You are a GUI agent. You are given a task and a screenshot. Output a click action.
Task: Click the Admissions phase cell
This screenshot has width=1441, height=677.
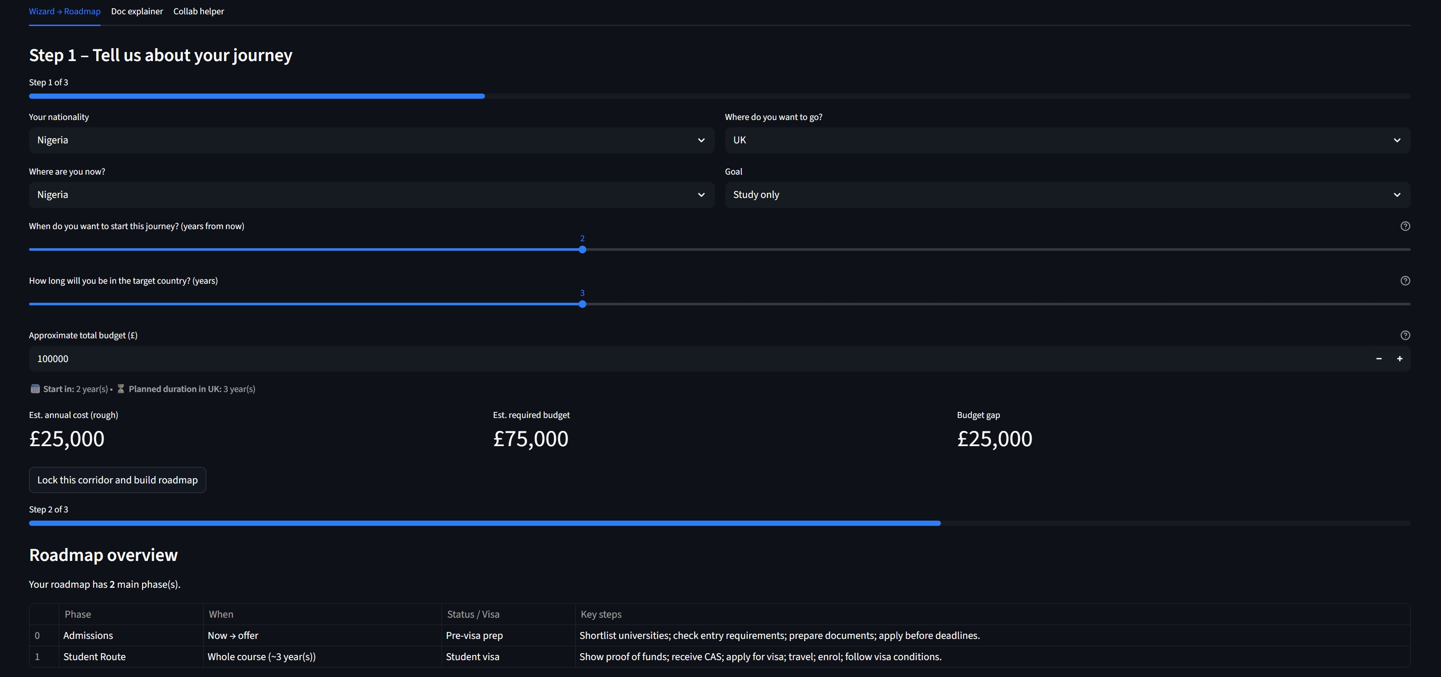[88, 635]
